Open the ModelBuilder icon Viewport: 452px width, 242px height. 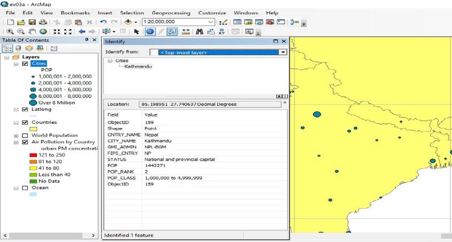click(x=295, y=22)
